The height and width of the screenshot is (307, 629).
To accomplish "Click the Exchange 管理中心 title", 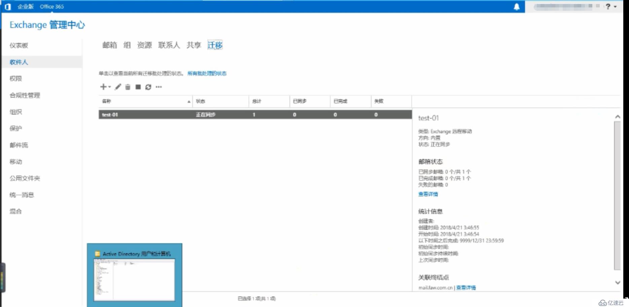I will [x=47, y=25].
